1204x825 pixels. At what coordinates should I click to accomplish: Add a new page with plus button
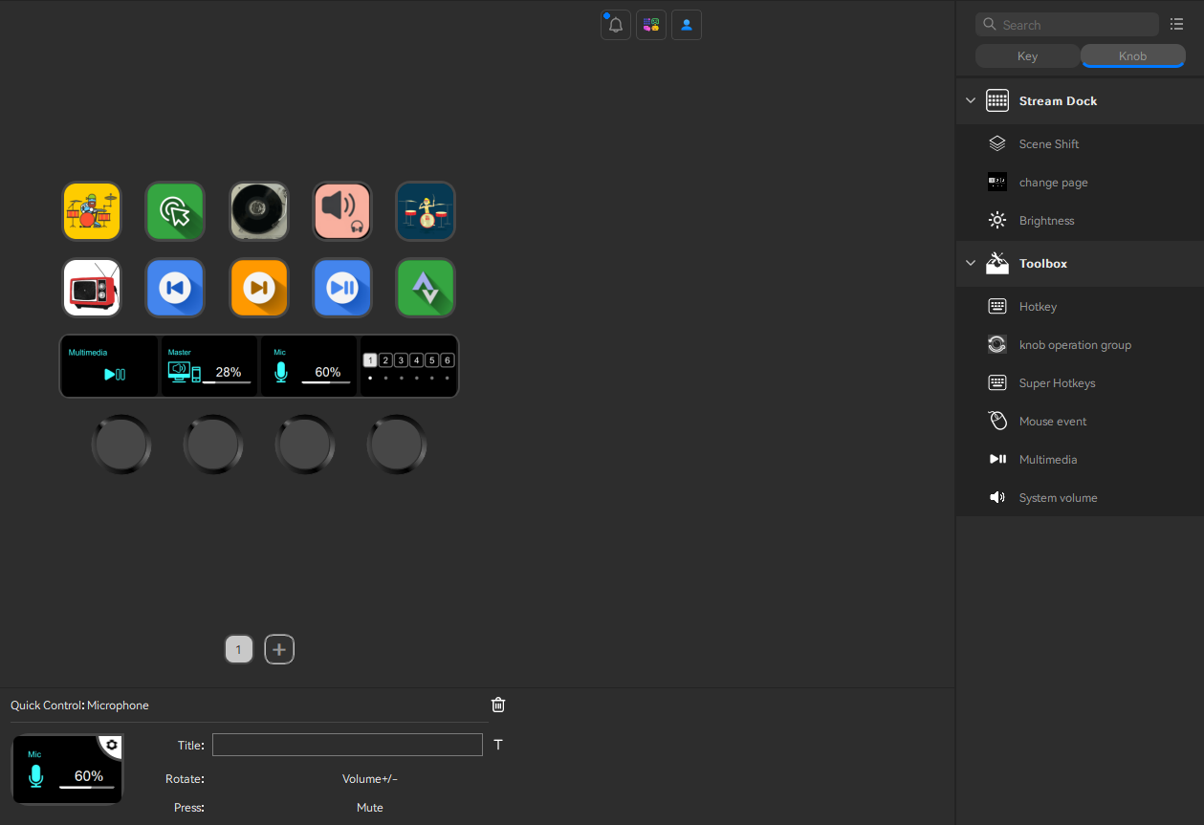(x=279, y=649)
